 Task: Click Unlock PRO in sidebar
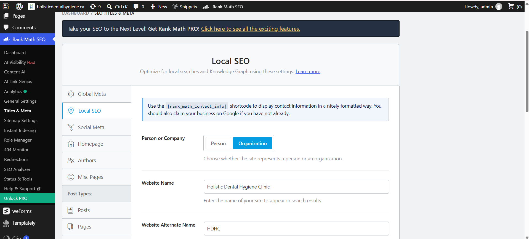coord(28,198)
